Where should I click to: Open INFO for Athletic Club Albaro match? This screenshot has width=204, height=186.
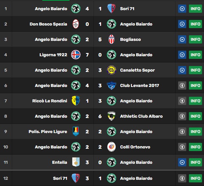tap(195, 116)
